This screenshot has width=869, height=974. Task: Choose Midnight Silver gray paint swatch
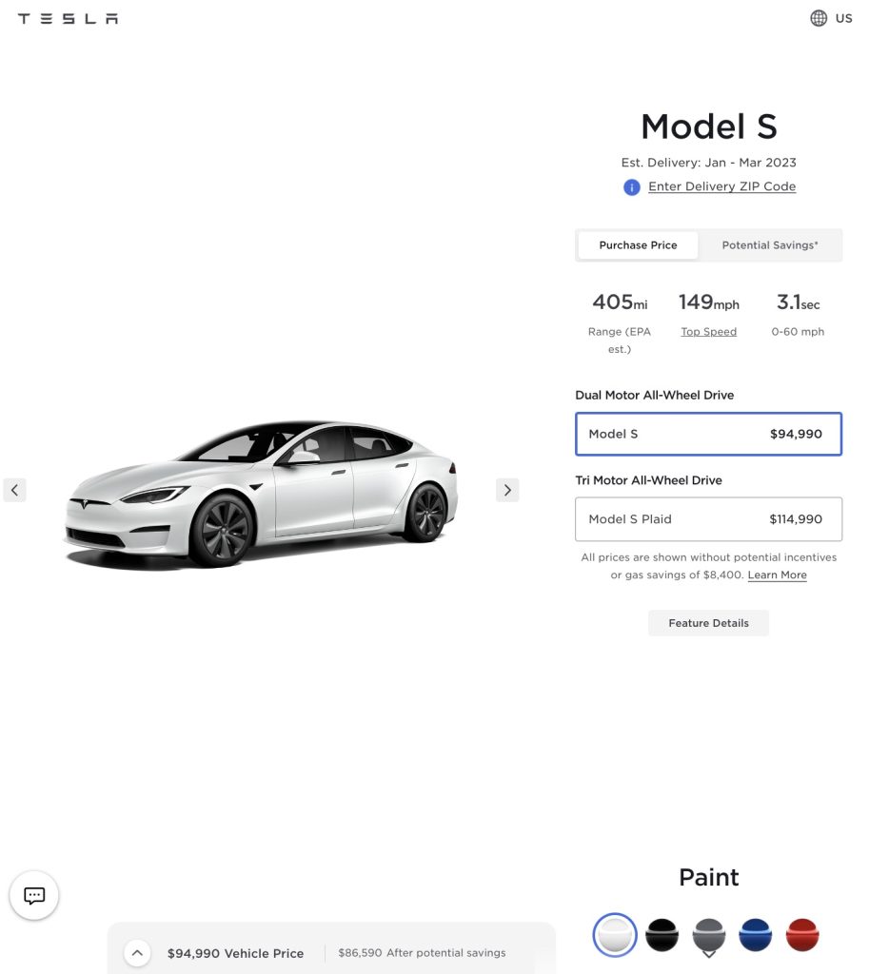pyautogui.click(x=708, y=935)
